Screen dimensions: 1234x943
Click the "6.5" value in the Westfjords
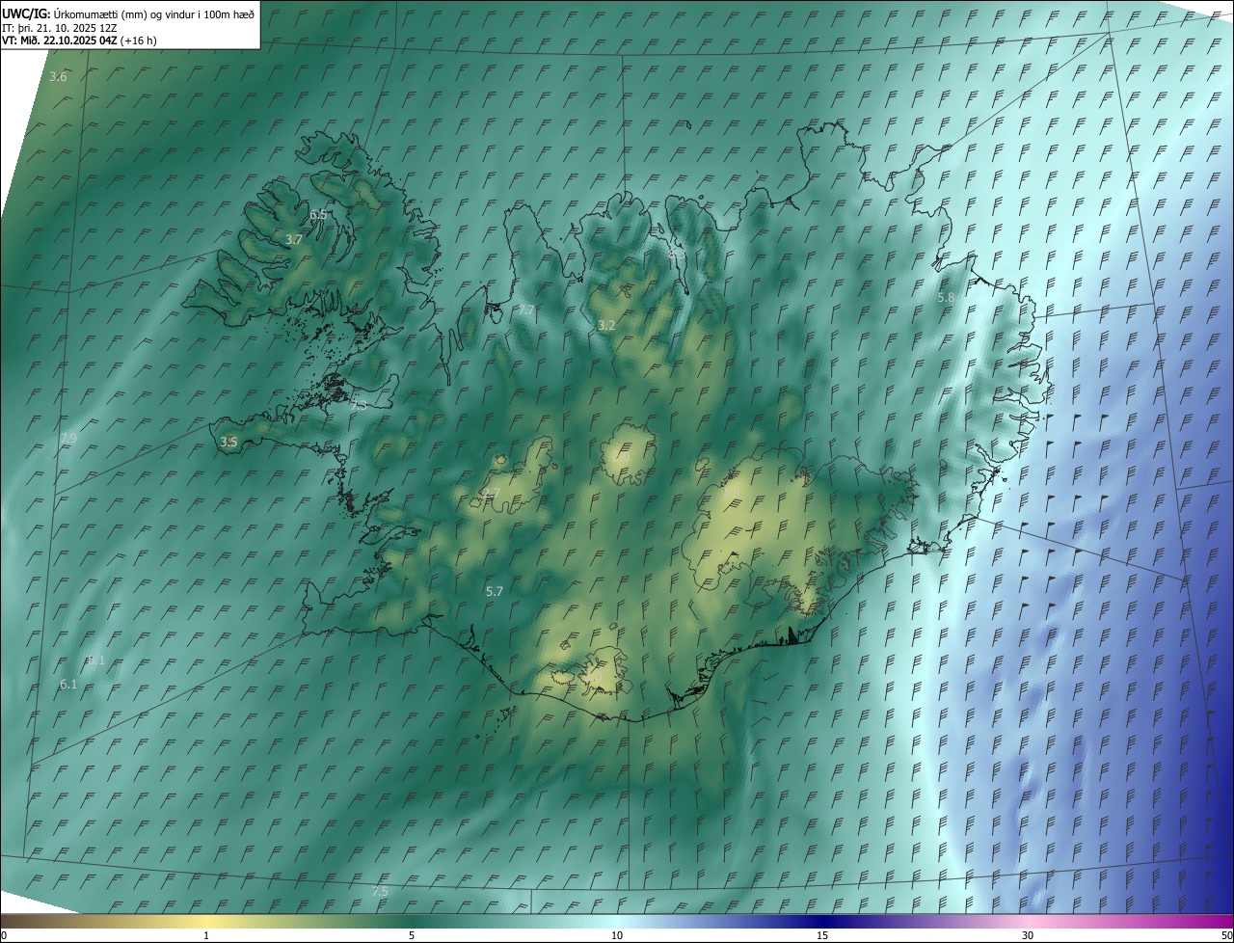318,214
